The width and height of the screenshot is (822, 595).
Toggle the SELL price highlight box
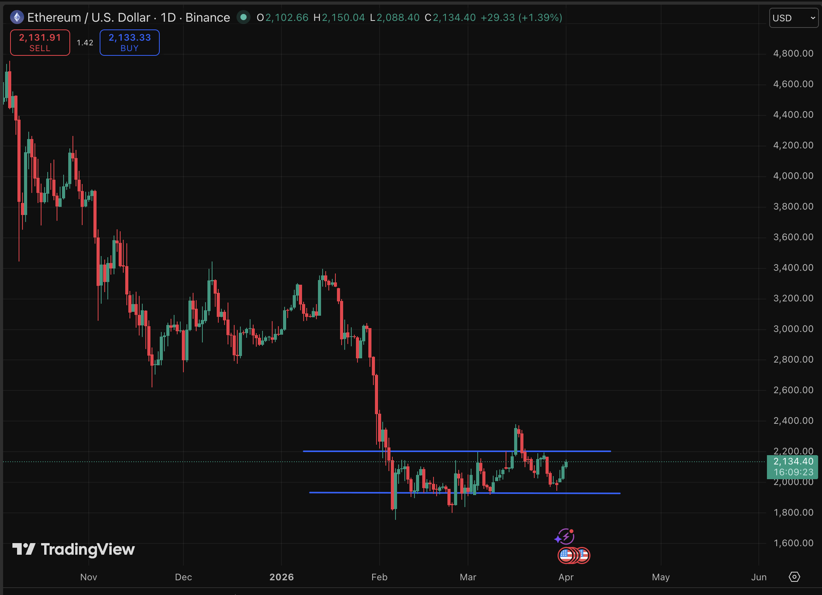(x=40, y=43)
